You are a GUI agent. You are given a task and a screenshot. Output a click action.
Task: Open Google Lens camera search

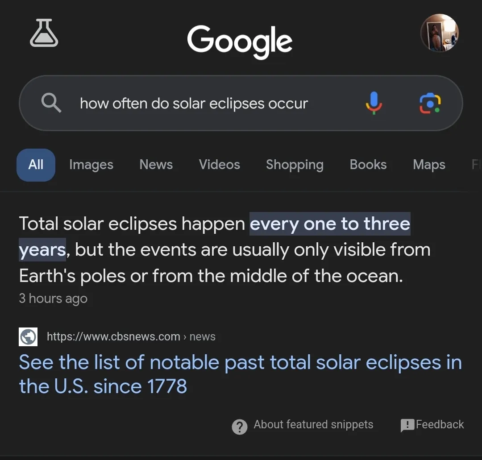click(x=429, y=103)
